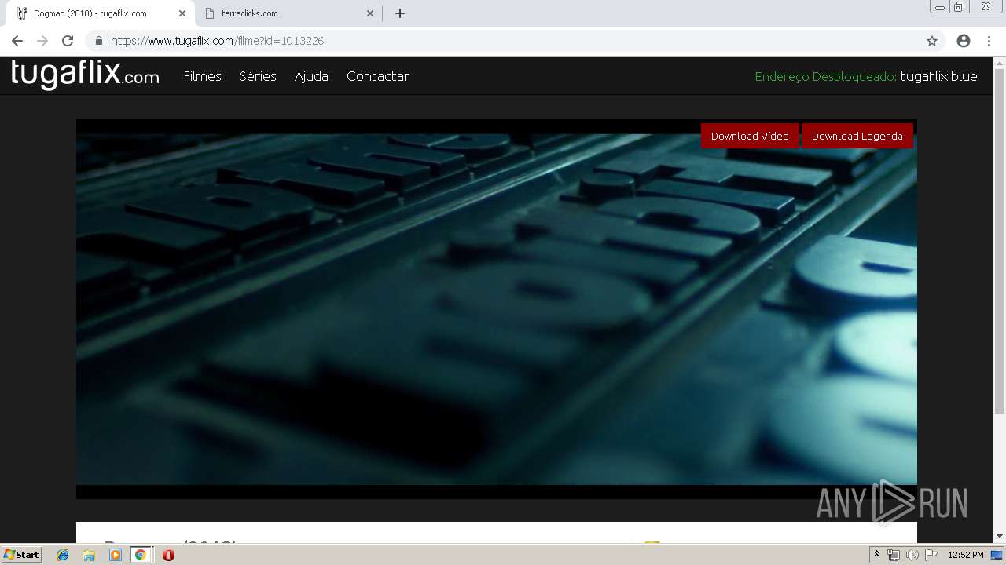Open the Contactar page
Screen dimensions: 1006x565
(378, 76)
